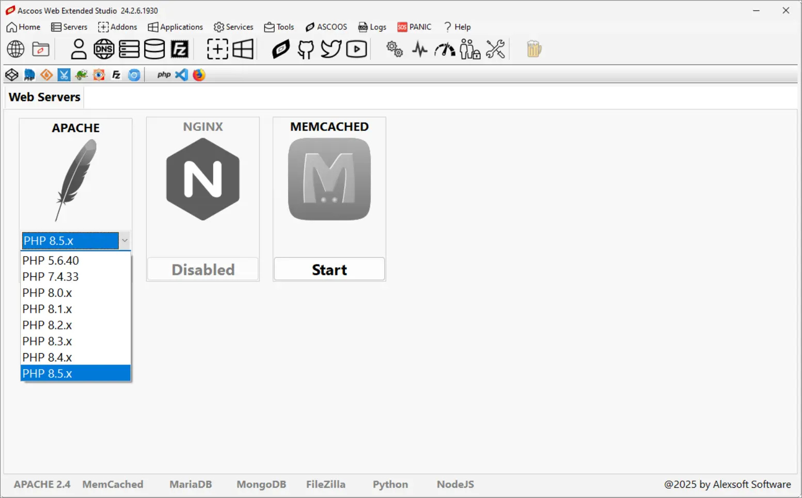Click the NGINX Disabled button

click(x=203, y=270)
